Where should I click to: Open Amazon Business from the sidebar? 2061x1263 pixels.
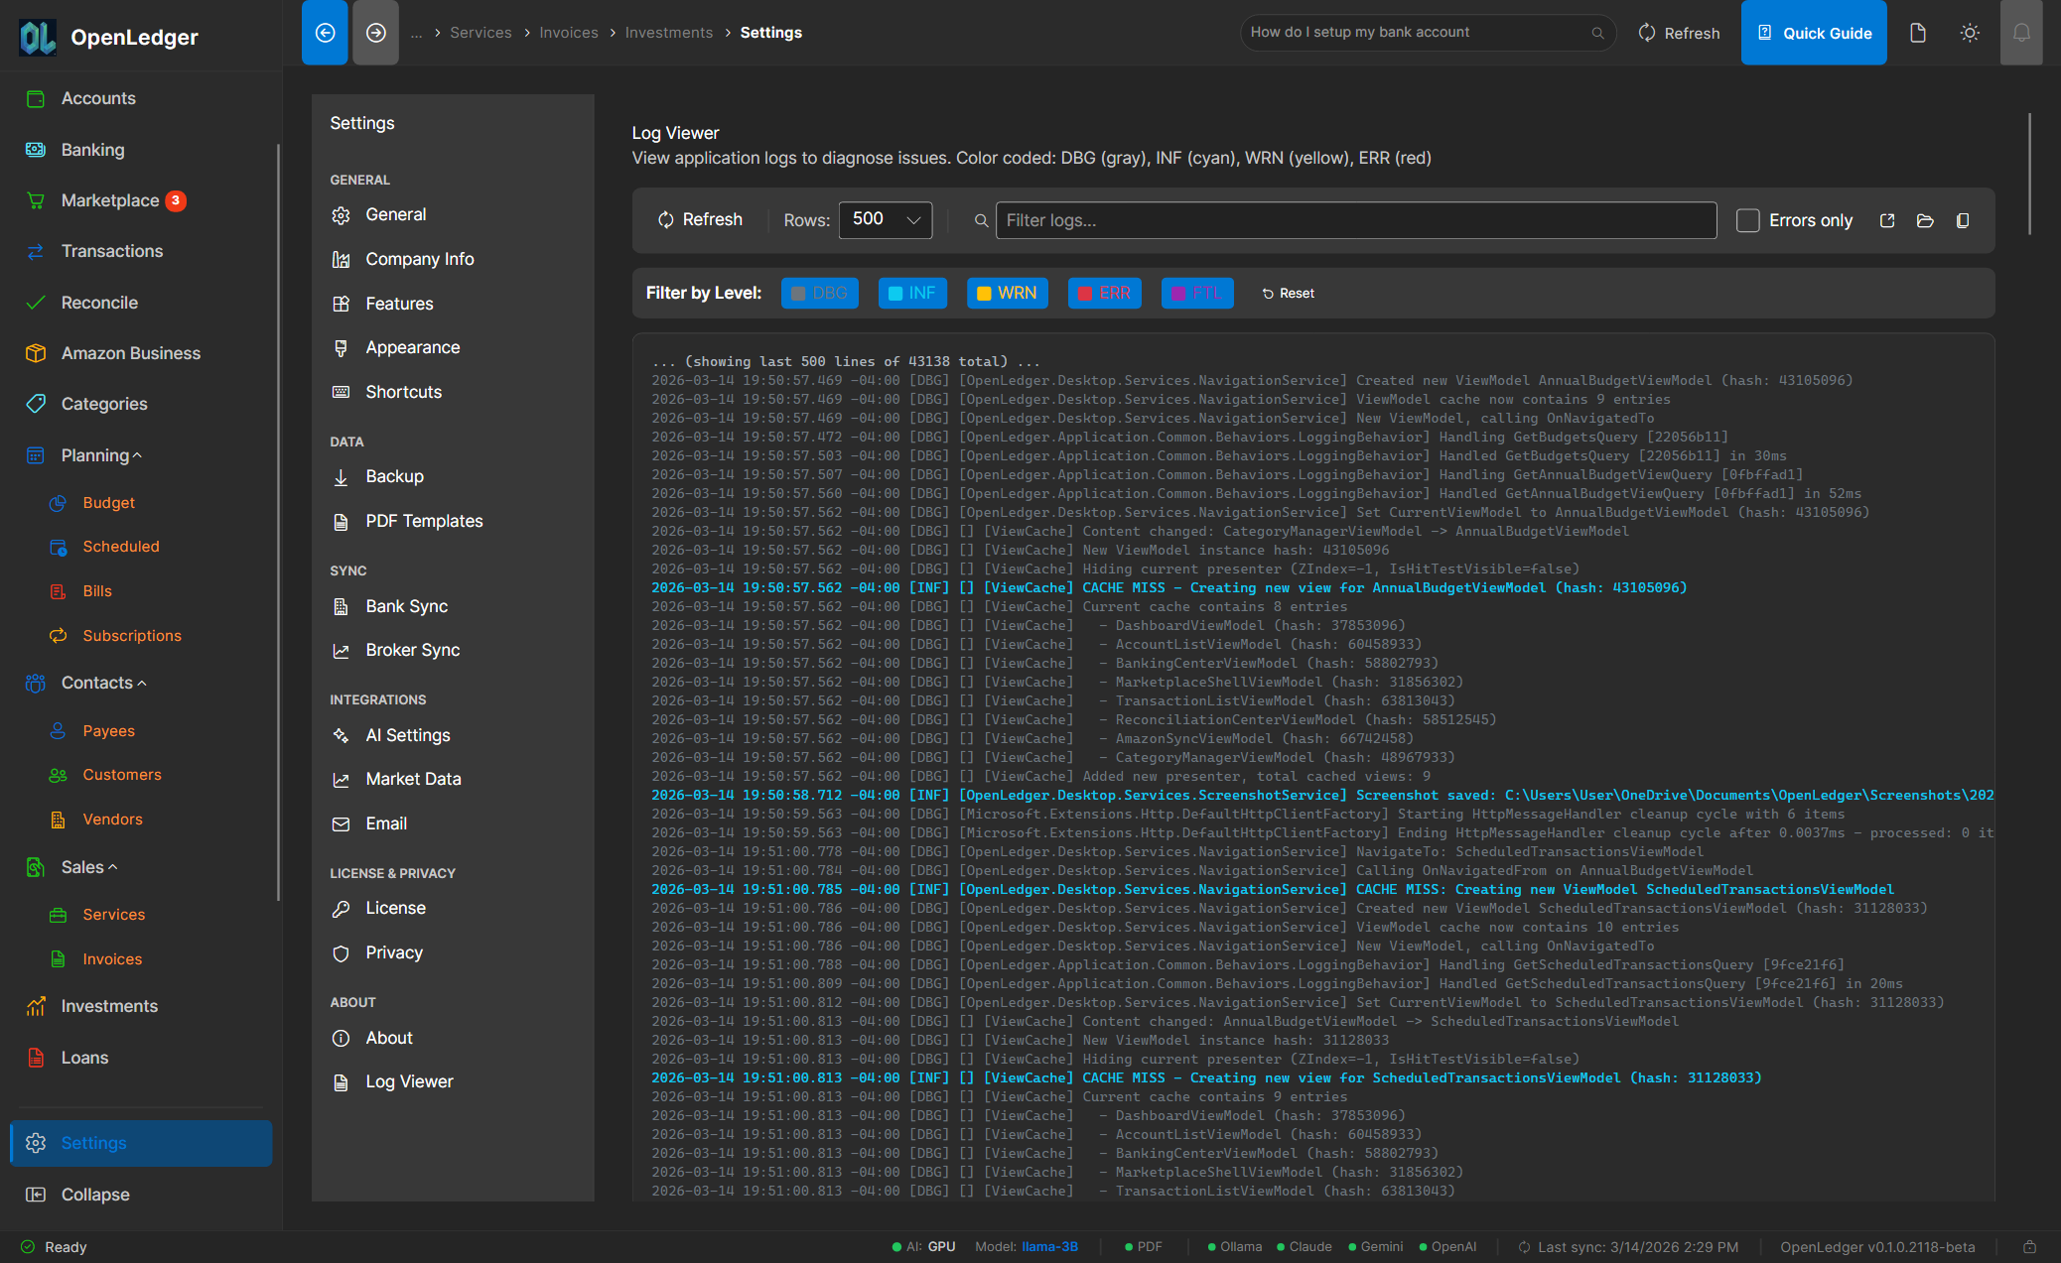(130, 352)
